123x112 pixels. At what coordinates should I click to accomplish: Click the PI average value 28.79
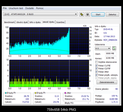pyautogui.click(x=26, y=96)
